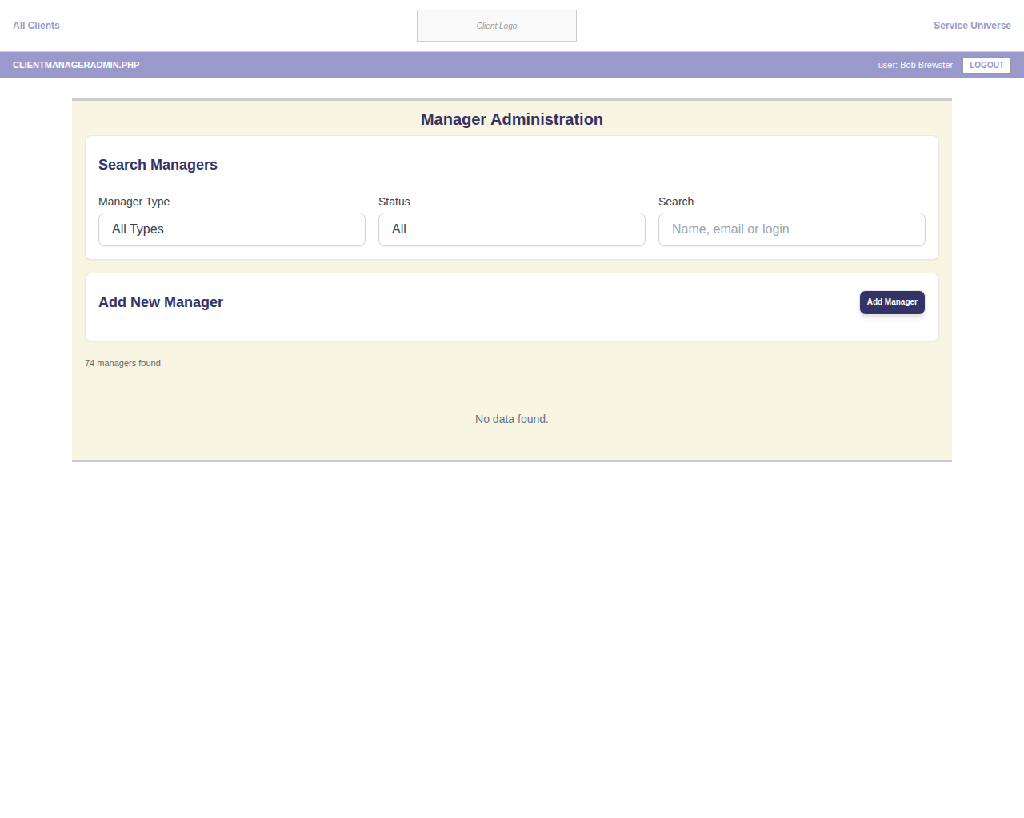Click the Manager Type field label
1024x818 pixels.
[134, 202]
